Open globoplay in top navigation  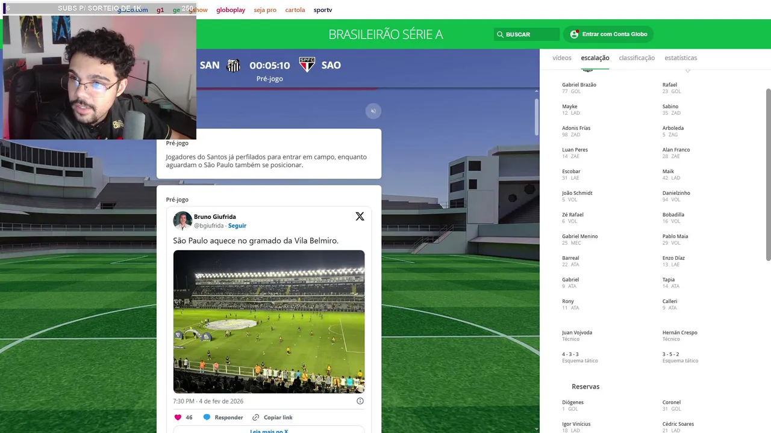click(231, 10)
